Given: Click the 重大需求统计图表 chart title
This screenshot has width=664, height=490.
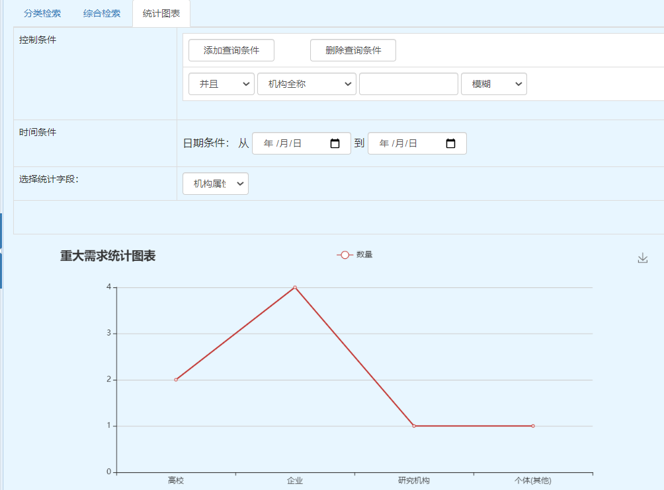Looking at the screenshot, I should [108, 256].
